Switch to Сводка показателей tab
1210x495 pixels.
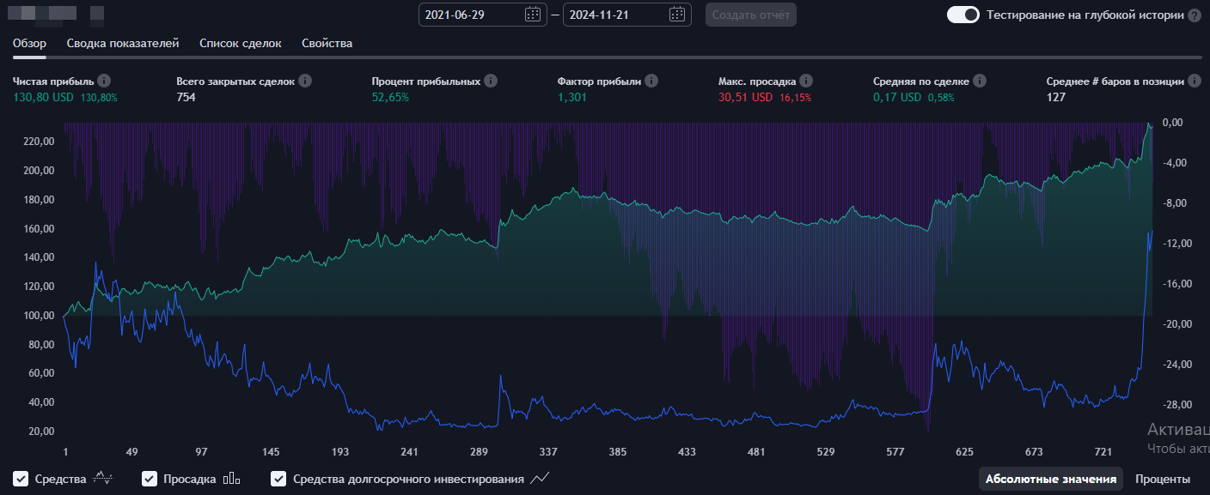(x=123, y=43)
